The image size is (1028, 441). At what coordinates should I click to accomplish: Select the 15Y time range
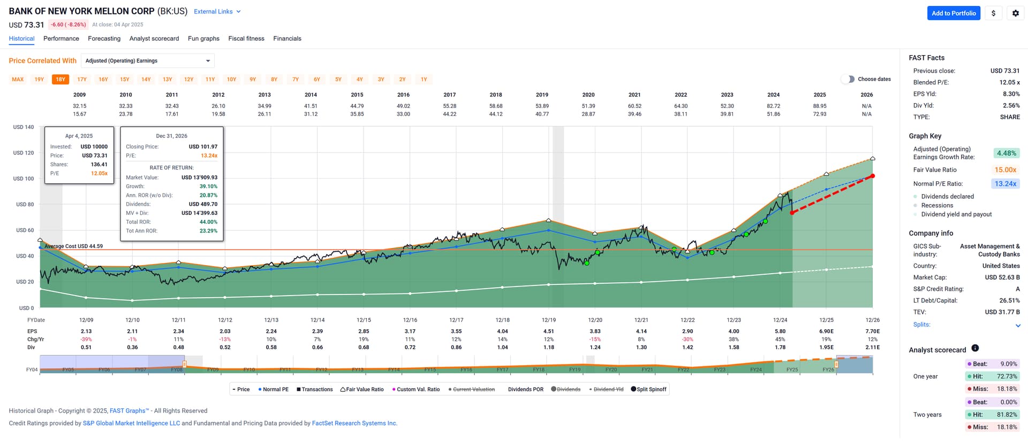click(125, 79)
